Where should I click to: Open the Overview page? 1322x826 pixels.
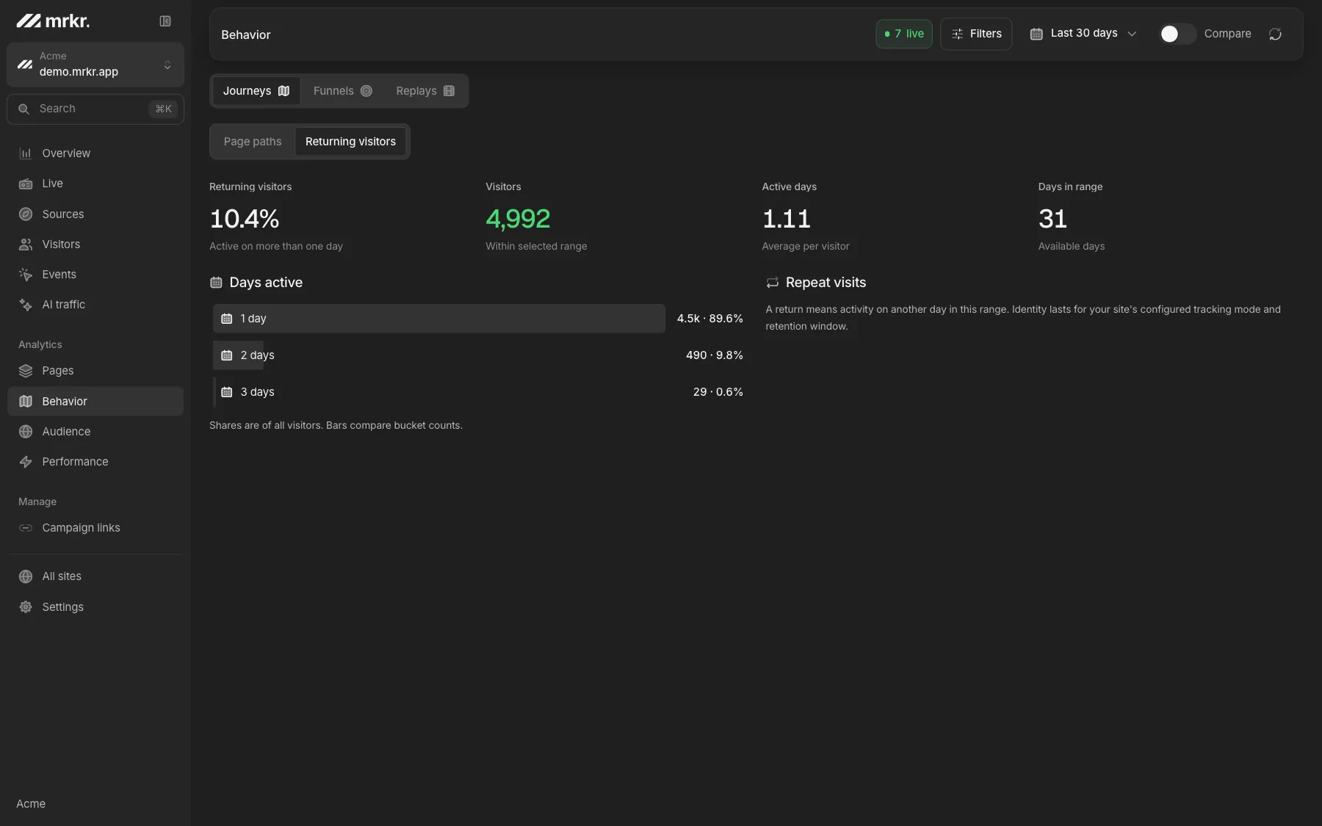pyautogui.click(x=95, y=153)
